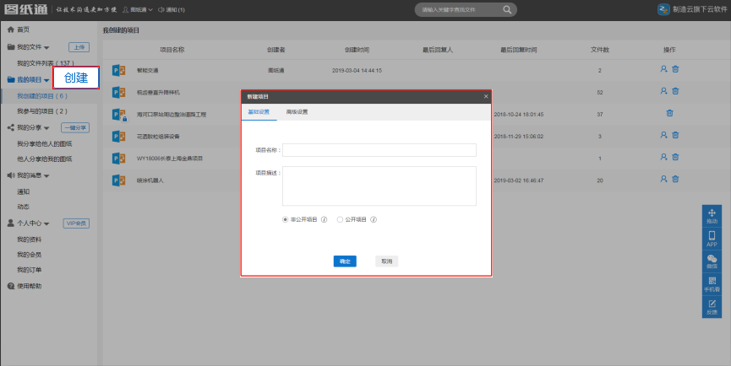Click the 微信 WeChat icon on right panel
Image resolution: width=731 pixels, height=366 pixels.
712,261
